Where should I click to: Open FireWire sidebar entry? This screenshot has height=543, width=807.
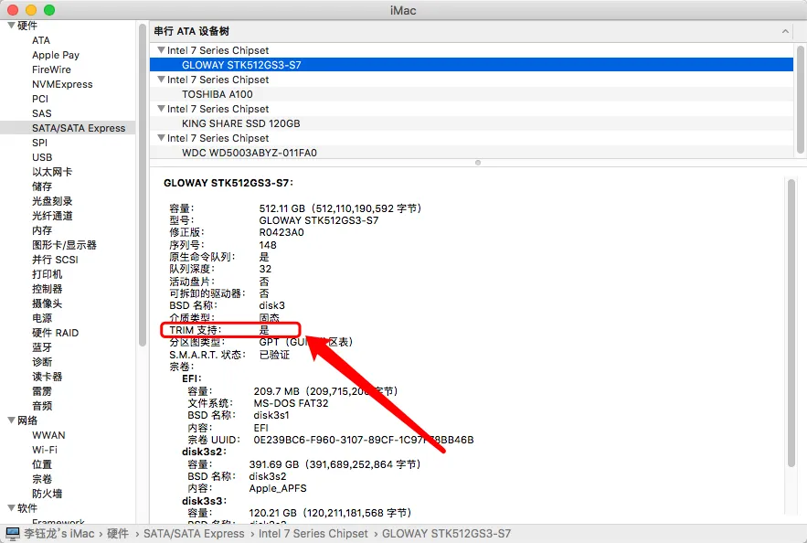(x=51, y=69)
